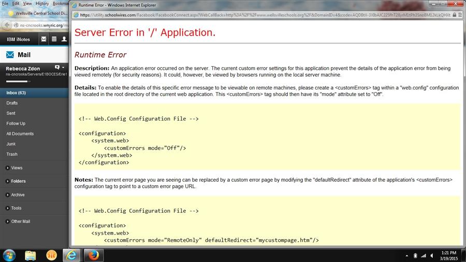The height and width of the screenshot is (262, 466).
Task: Show hidden tray icons arrow
Action: tap(406, 256)
